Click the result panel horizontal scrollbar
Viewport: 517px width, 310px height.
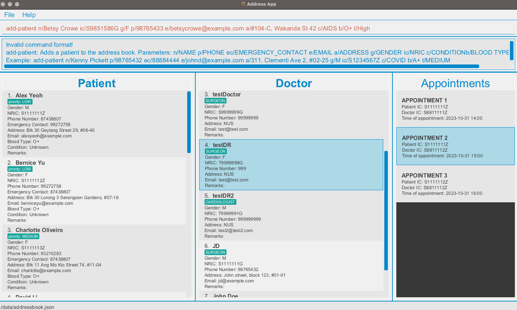pyautogui.click(x=242, y=66)
